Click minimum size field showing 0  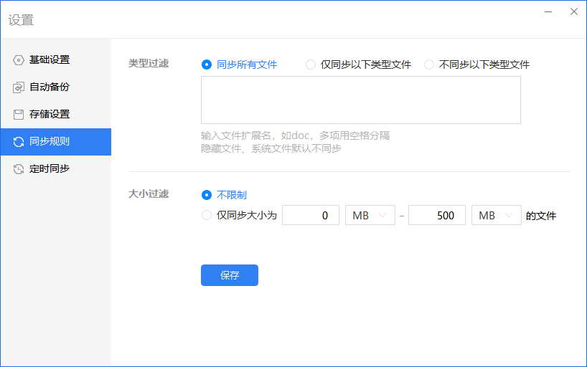(x=310, y=215)
